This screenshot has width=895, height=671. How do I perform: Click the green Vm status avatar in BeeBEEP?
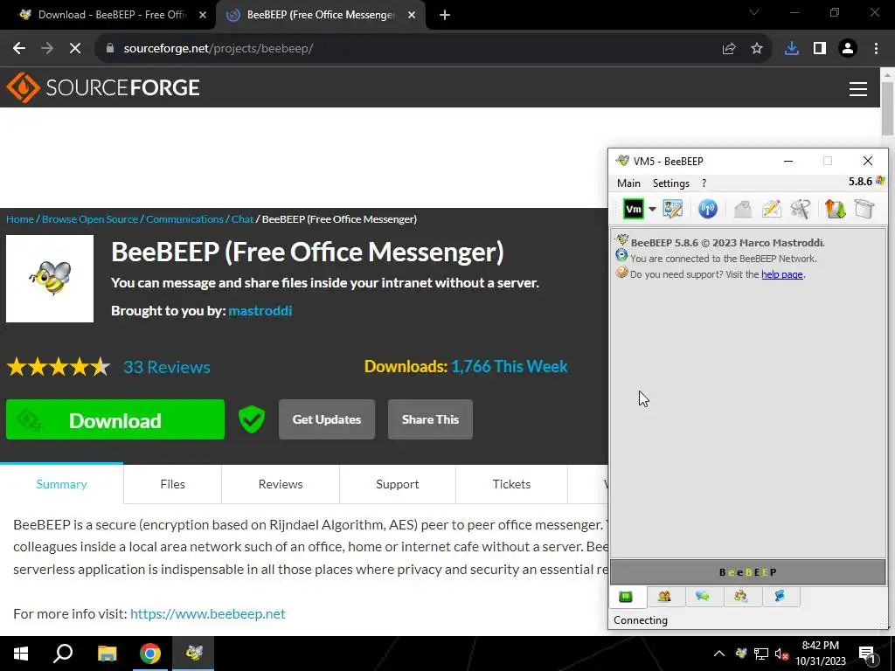(633, 209)
